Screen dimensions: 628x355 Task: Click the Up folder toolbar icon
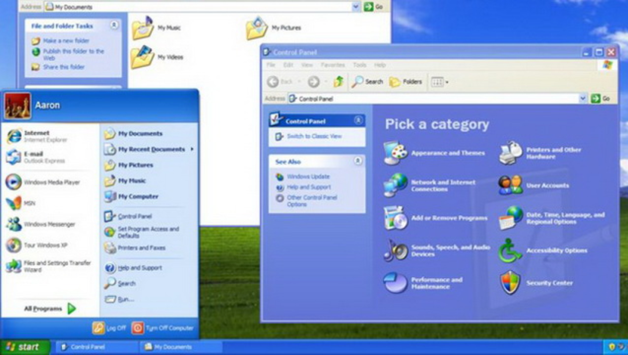tap(339, 82)
